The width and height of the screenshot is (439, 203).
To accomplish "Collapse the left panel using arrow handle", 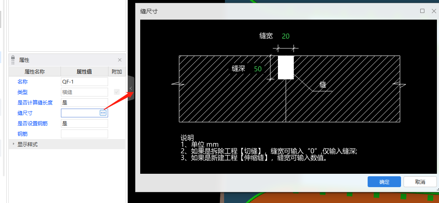I will point(131,88).
